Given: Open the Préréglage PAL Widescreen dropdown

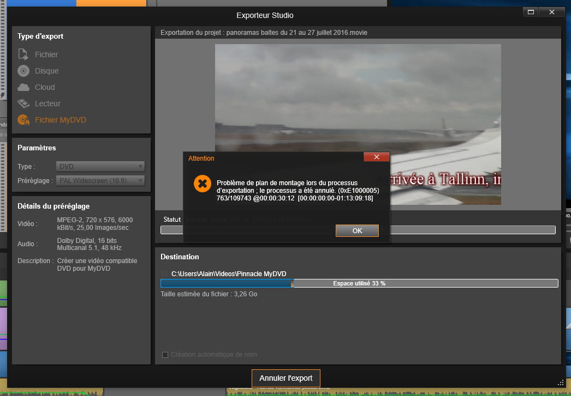Looking at the screenshot, I should click(100, 180).
